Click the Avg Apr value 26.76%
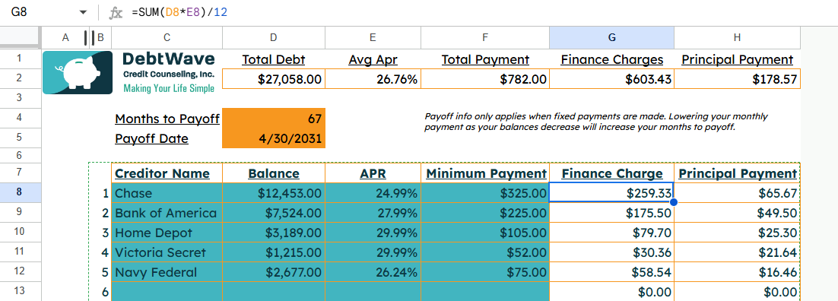The image size is (838, 301). (x=373, y=79)
